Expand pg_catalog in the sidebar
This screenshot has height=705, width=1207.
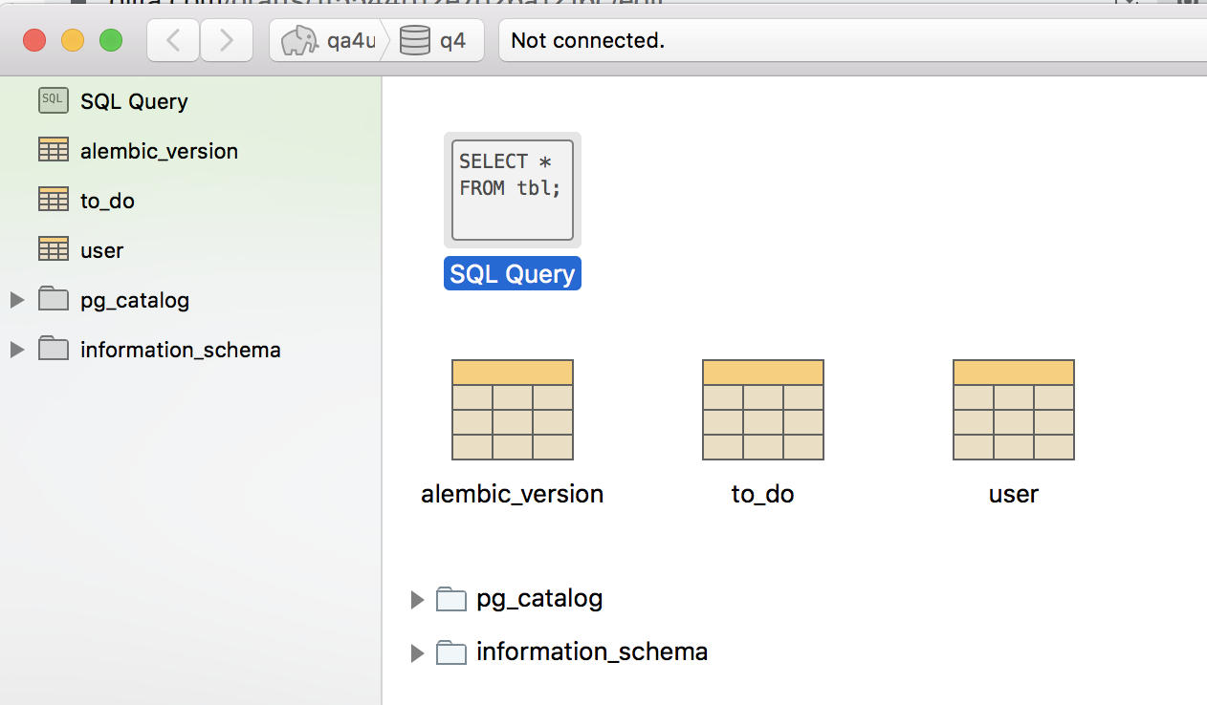click(15, 299)
